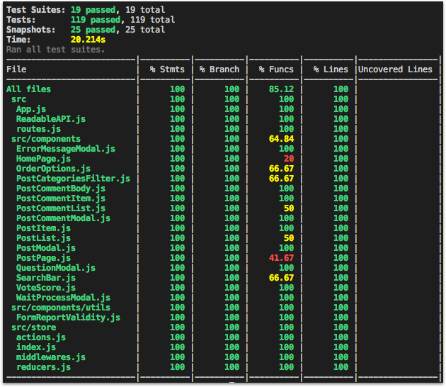Click the % Funcs value for actions.js
Screen dimensions: 446x387
pyautogui.click(x=286, y=337)
